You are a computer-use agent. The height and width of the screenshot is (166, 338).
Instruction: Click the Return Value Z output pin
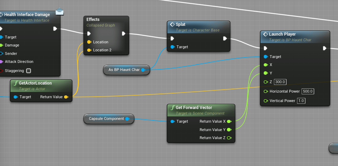click(229, 138)
